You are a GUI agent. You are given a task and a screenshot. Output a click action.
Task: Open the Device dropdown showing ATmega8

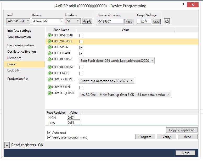point(48,21)
